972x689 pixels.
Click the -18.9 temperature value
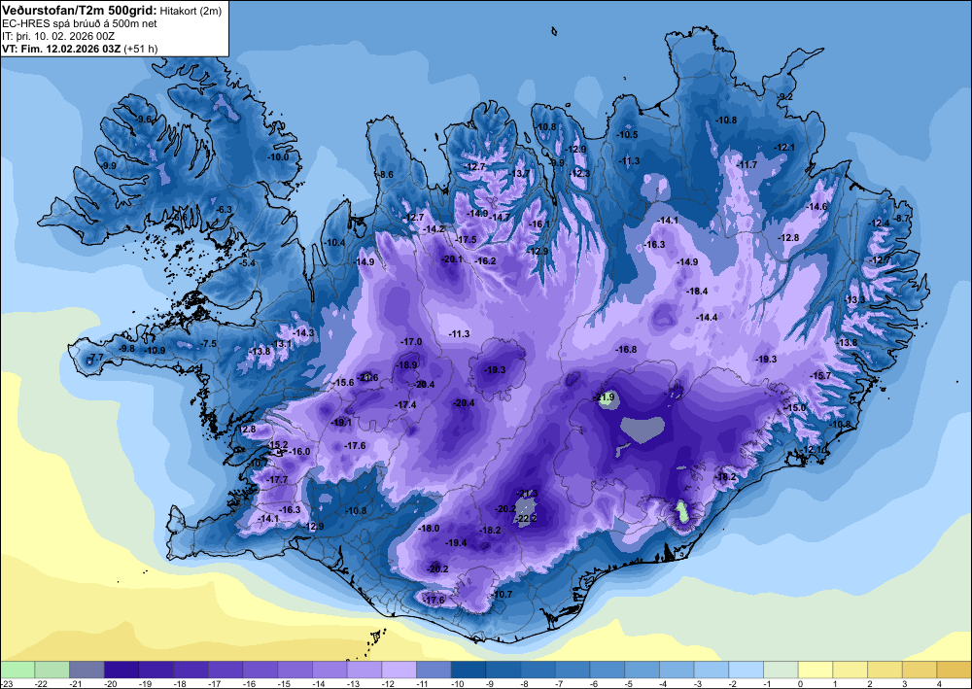tap(406, 365)
